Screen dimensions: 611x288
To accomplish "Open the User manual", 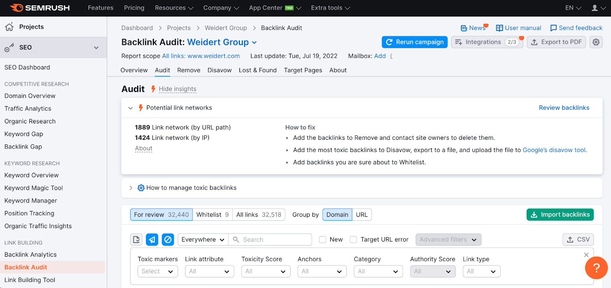I will [x=518, y=28].
